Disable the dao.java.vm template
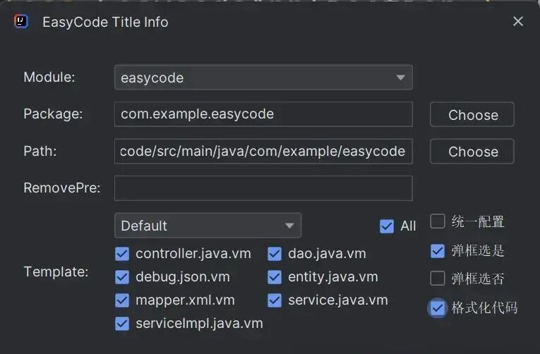Screen dimensions: 540x354 [275, 254]
